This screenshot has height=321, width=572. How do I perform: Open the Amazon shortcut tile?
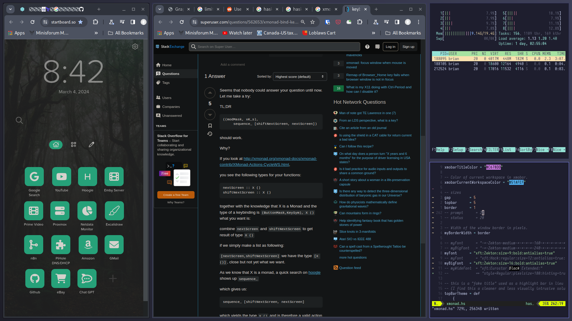(88, 245)
